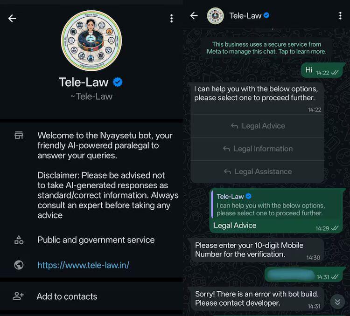
Task: Go back from Tele-Law profile page
Action: (x=12, y=18)
